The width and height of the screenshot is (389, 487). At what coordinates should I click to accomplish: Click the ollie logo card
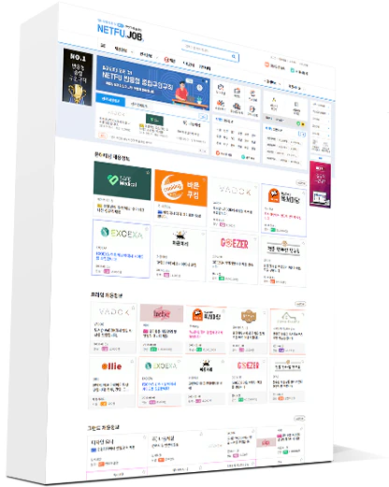(x=111, y=366)
